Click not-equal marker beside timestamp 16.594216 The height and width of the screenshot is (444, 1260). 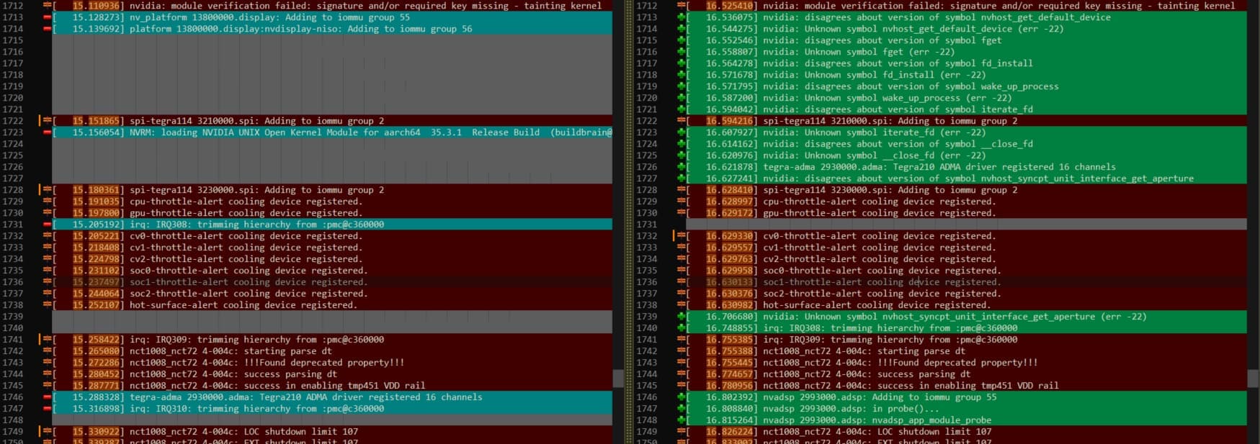point(681,121)
